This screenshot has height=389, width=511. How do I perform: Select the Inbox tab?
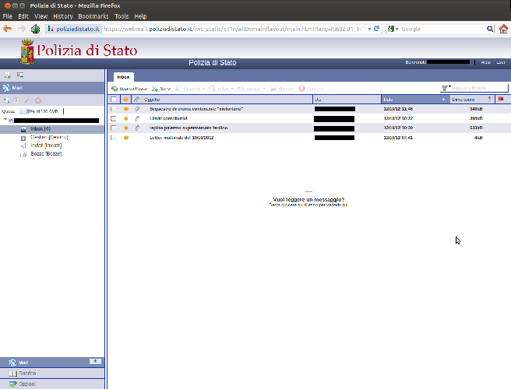(x=123, y=77)
